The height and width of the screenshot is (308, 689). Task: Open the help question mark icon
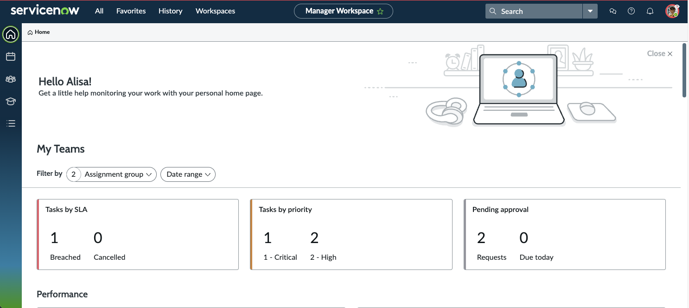[x=631, y=12]
